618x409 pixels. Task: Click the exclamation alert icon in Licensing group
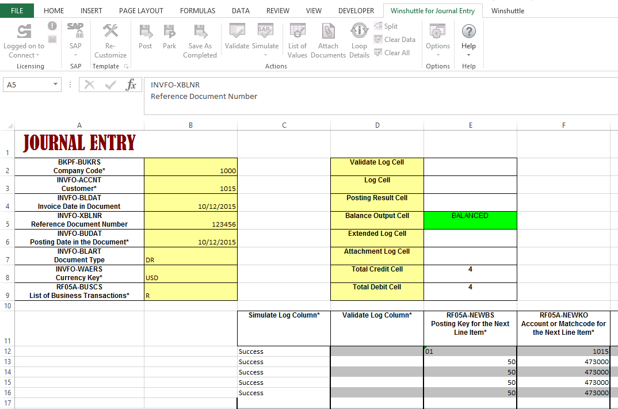[52, 26]
